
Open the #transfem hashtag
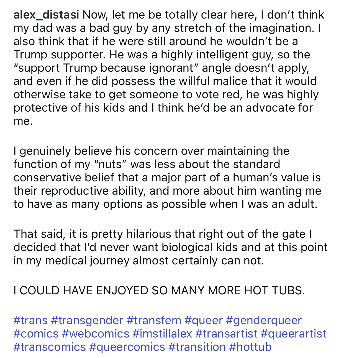coord(154,320)
